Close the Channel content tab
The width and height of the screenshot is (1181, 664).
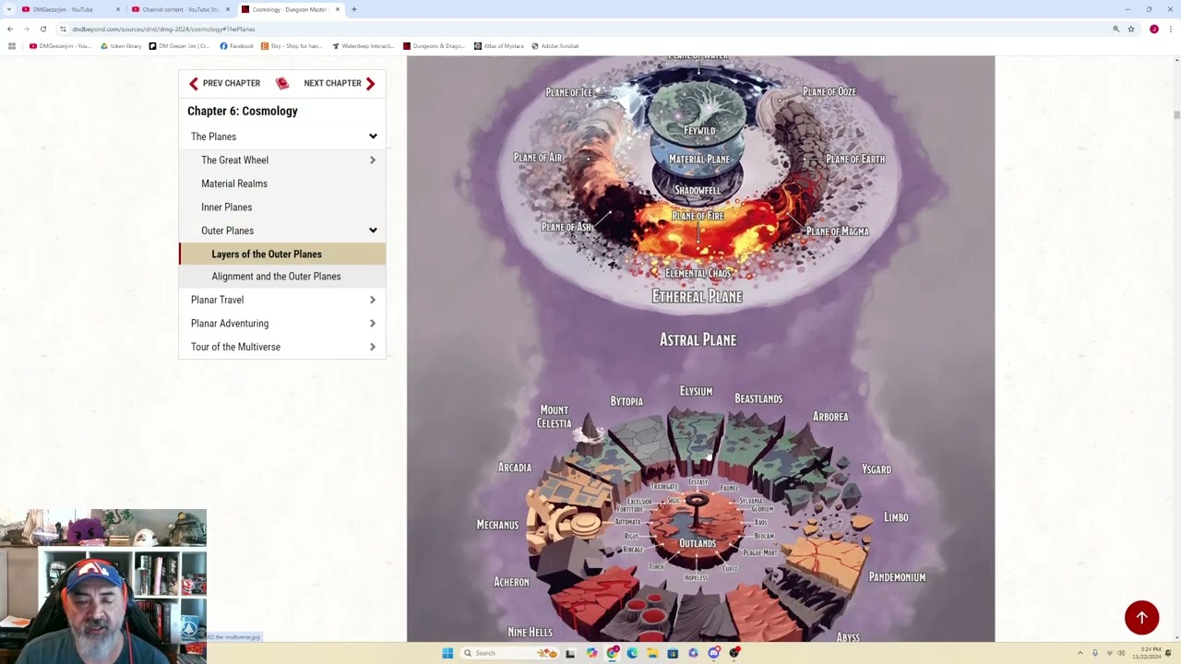227,9
